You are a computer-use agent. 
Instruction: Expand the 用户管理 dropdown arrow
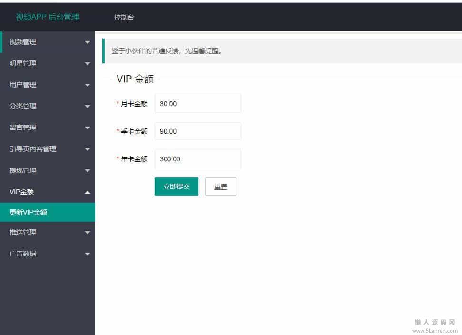87,85
